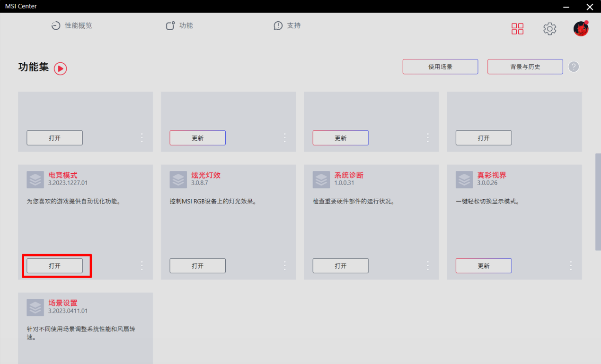This screenshot has width=601, height=364.
Task: Expand the three-dot menu on 炫光灯效 card
Action: tap(285, 265)
